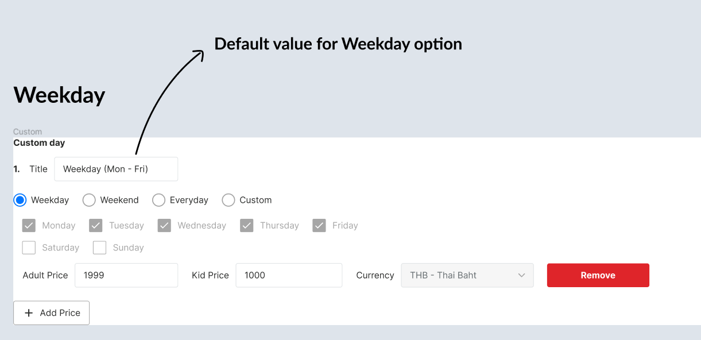
Task: Click the plus icon in Add Price
Action: (x=29, y=313)
